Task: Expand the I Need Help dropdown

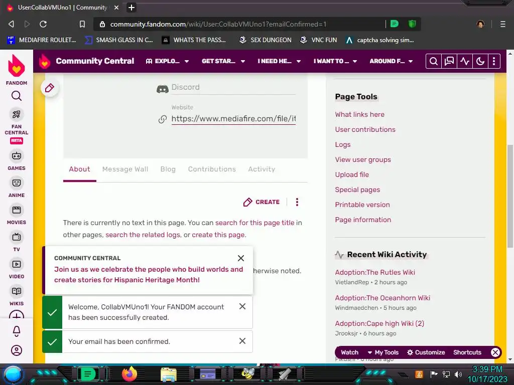Action: (279, 61)
